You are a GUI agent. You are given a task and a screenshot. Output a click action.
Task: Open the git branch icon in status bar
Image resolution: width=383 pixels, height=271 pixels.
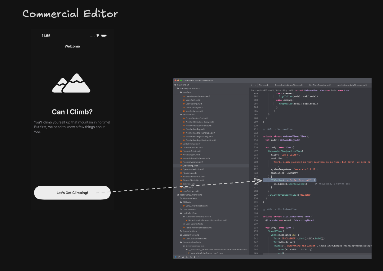(x=179, y=257)
